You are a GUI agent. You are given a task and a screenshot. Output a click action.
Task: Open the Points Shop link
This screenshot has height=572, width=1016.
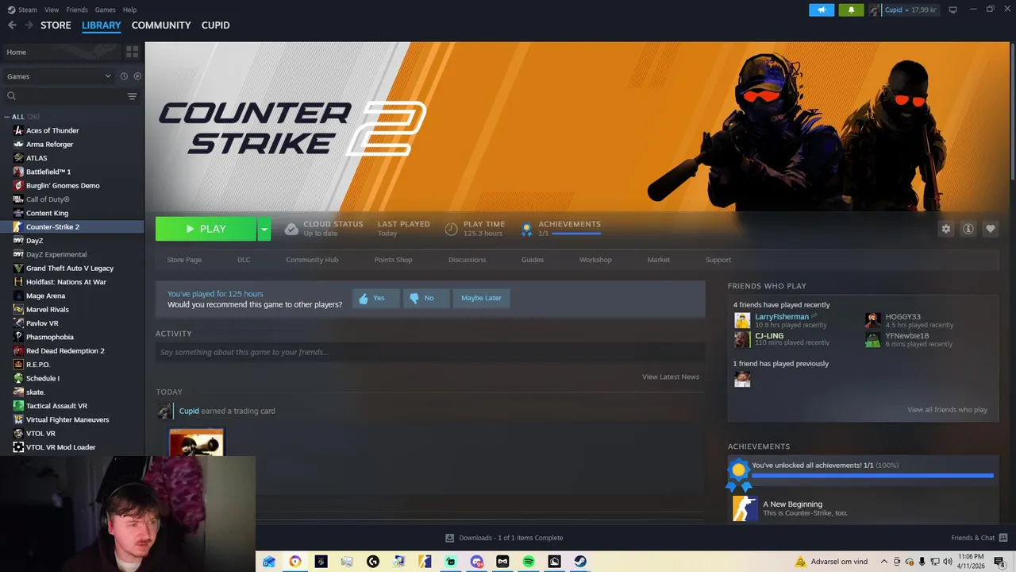[393, 260]
